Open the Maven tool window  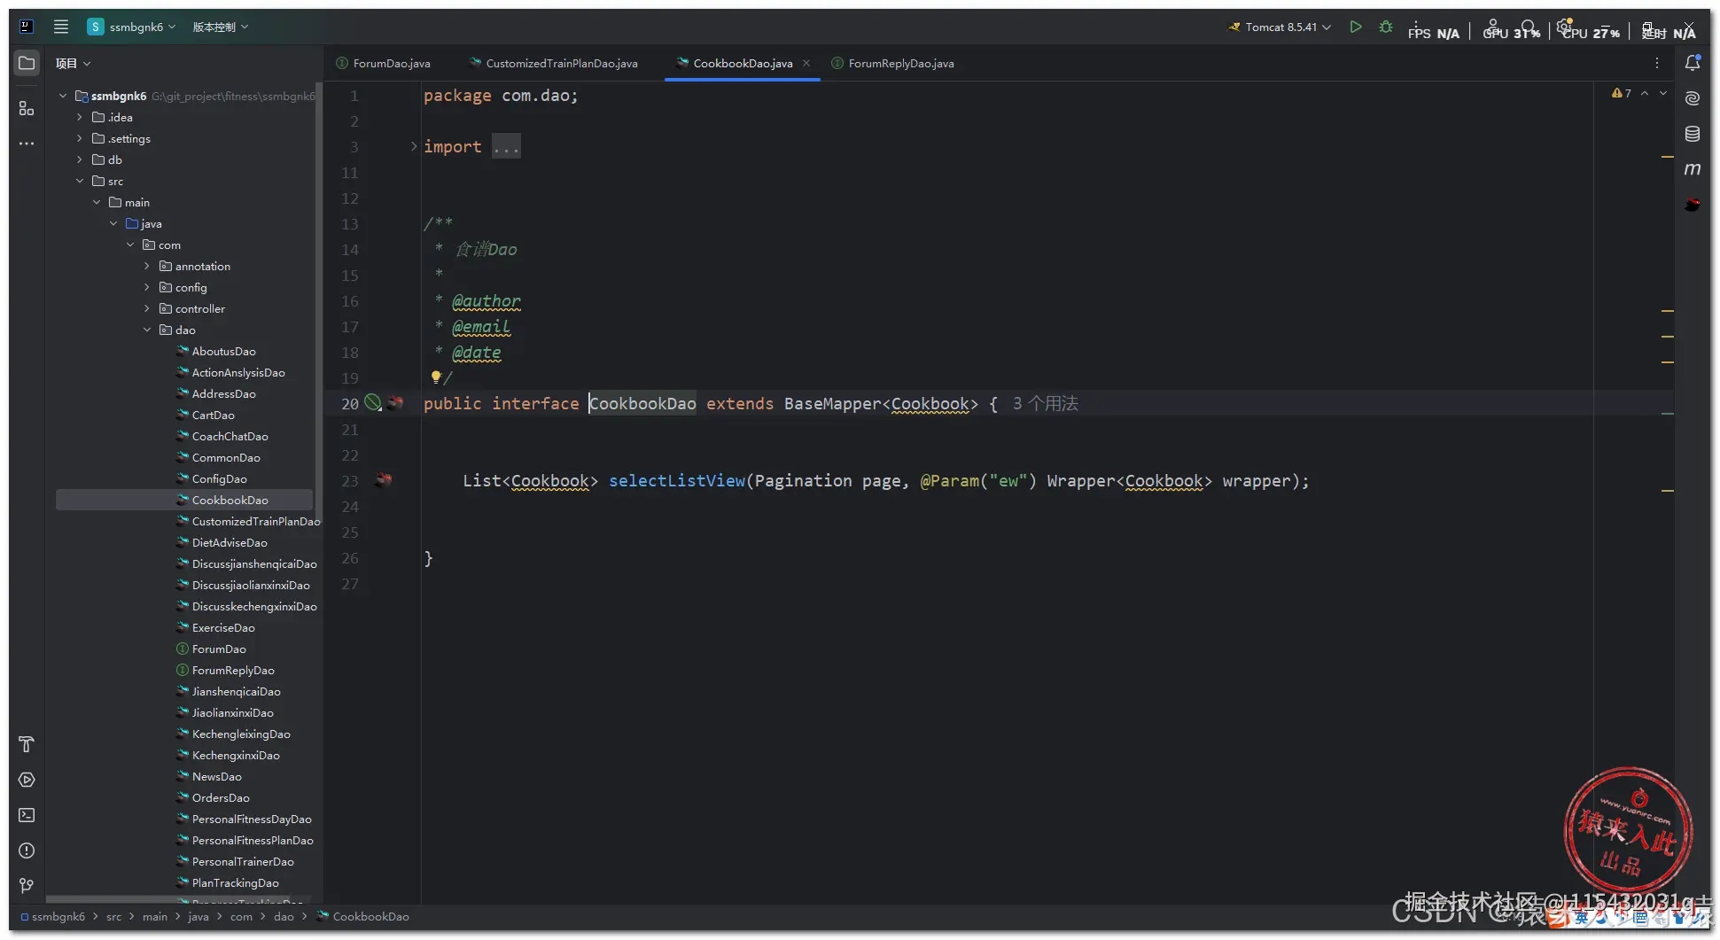pos(1692,169)
